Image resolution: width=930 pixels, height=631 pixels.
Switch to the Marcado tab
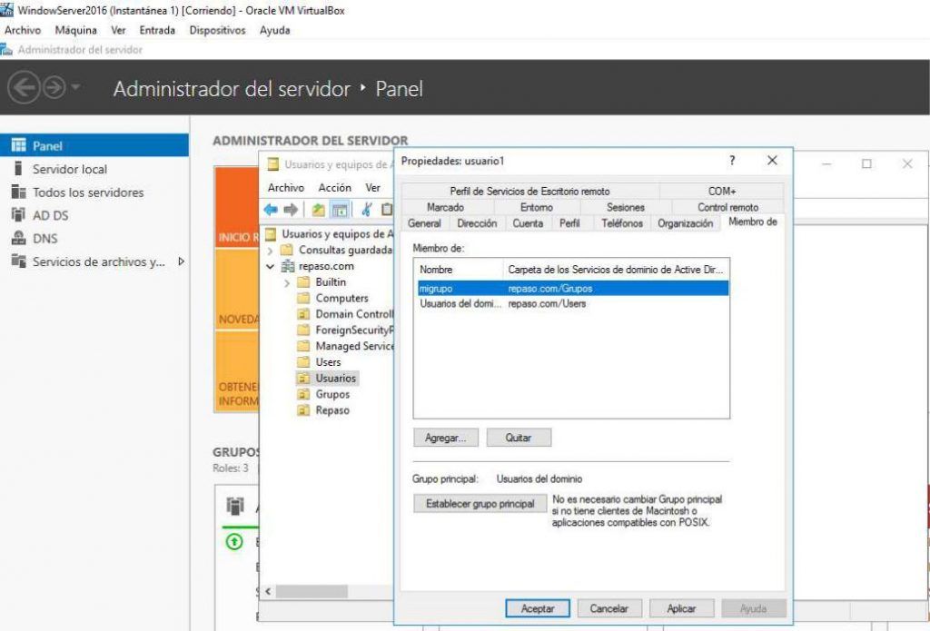445,207
